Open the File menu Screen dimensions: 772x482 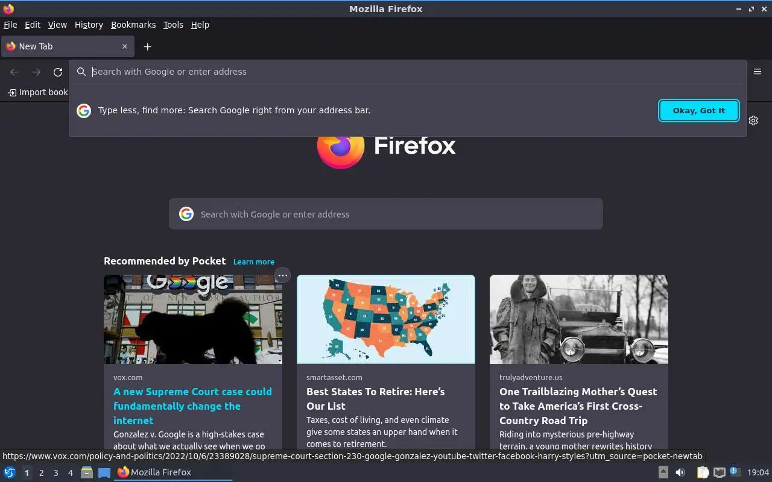(10, 25)
